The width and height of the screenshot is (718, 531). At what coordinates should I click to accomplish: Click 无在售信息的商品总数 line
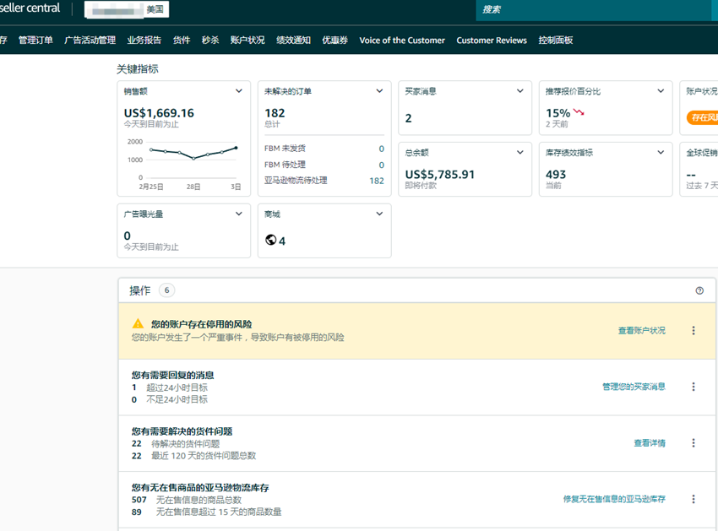(x=187, y=500)
